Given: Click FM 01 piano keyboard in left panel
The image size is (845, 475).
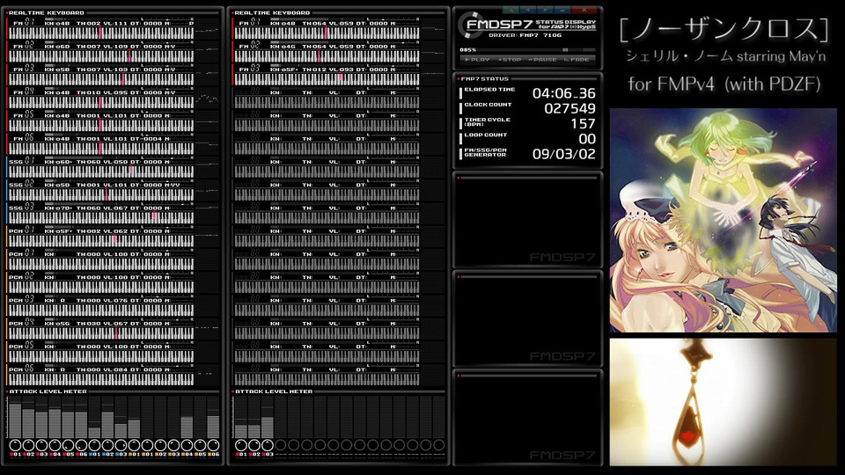Looking at the screenshot, I should [101, 33].
